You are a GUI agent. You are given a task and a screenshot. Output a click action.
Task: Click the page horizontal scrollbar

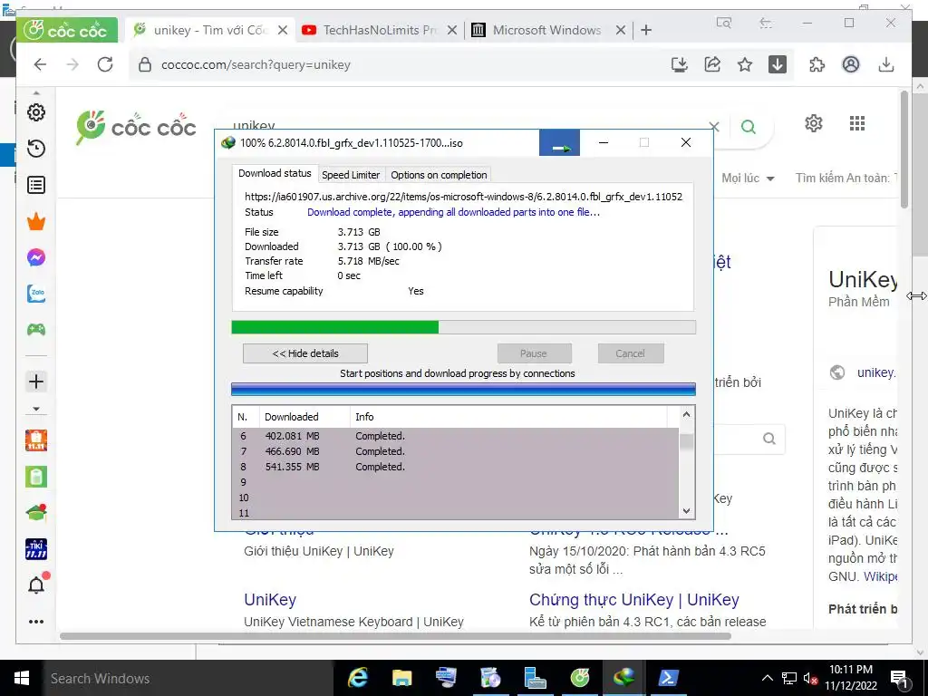(395, 636)
